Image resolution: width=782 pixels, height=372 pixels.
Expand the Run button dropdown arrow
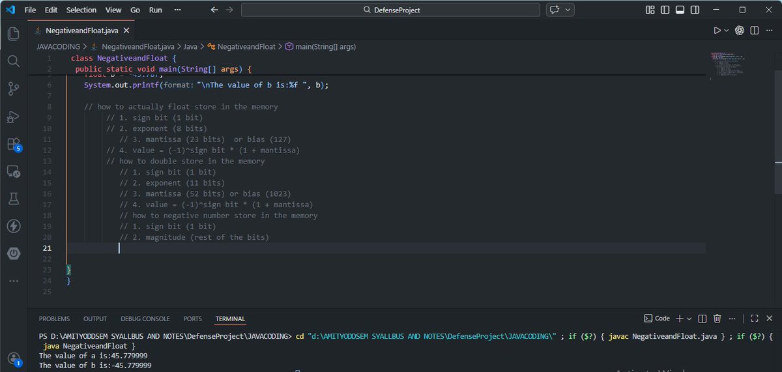[726, 30]
